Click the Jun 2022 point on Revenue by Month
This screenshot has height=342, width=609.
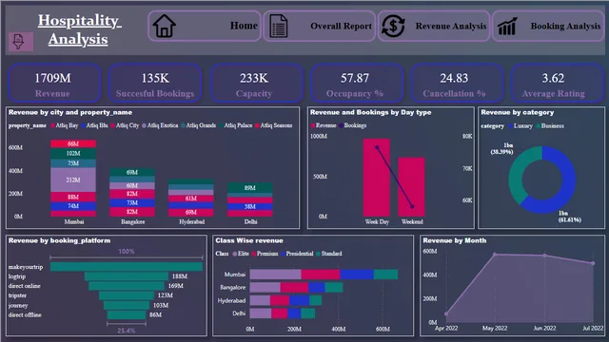tap(544, 256)
